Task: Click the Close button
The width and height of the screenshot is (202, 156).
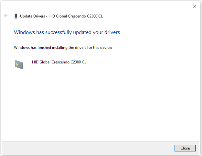Action: click(185, 148)
